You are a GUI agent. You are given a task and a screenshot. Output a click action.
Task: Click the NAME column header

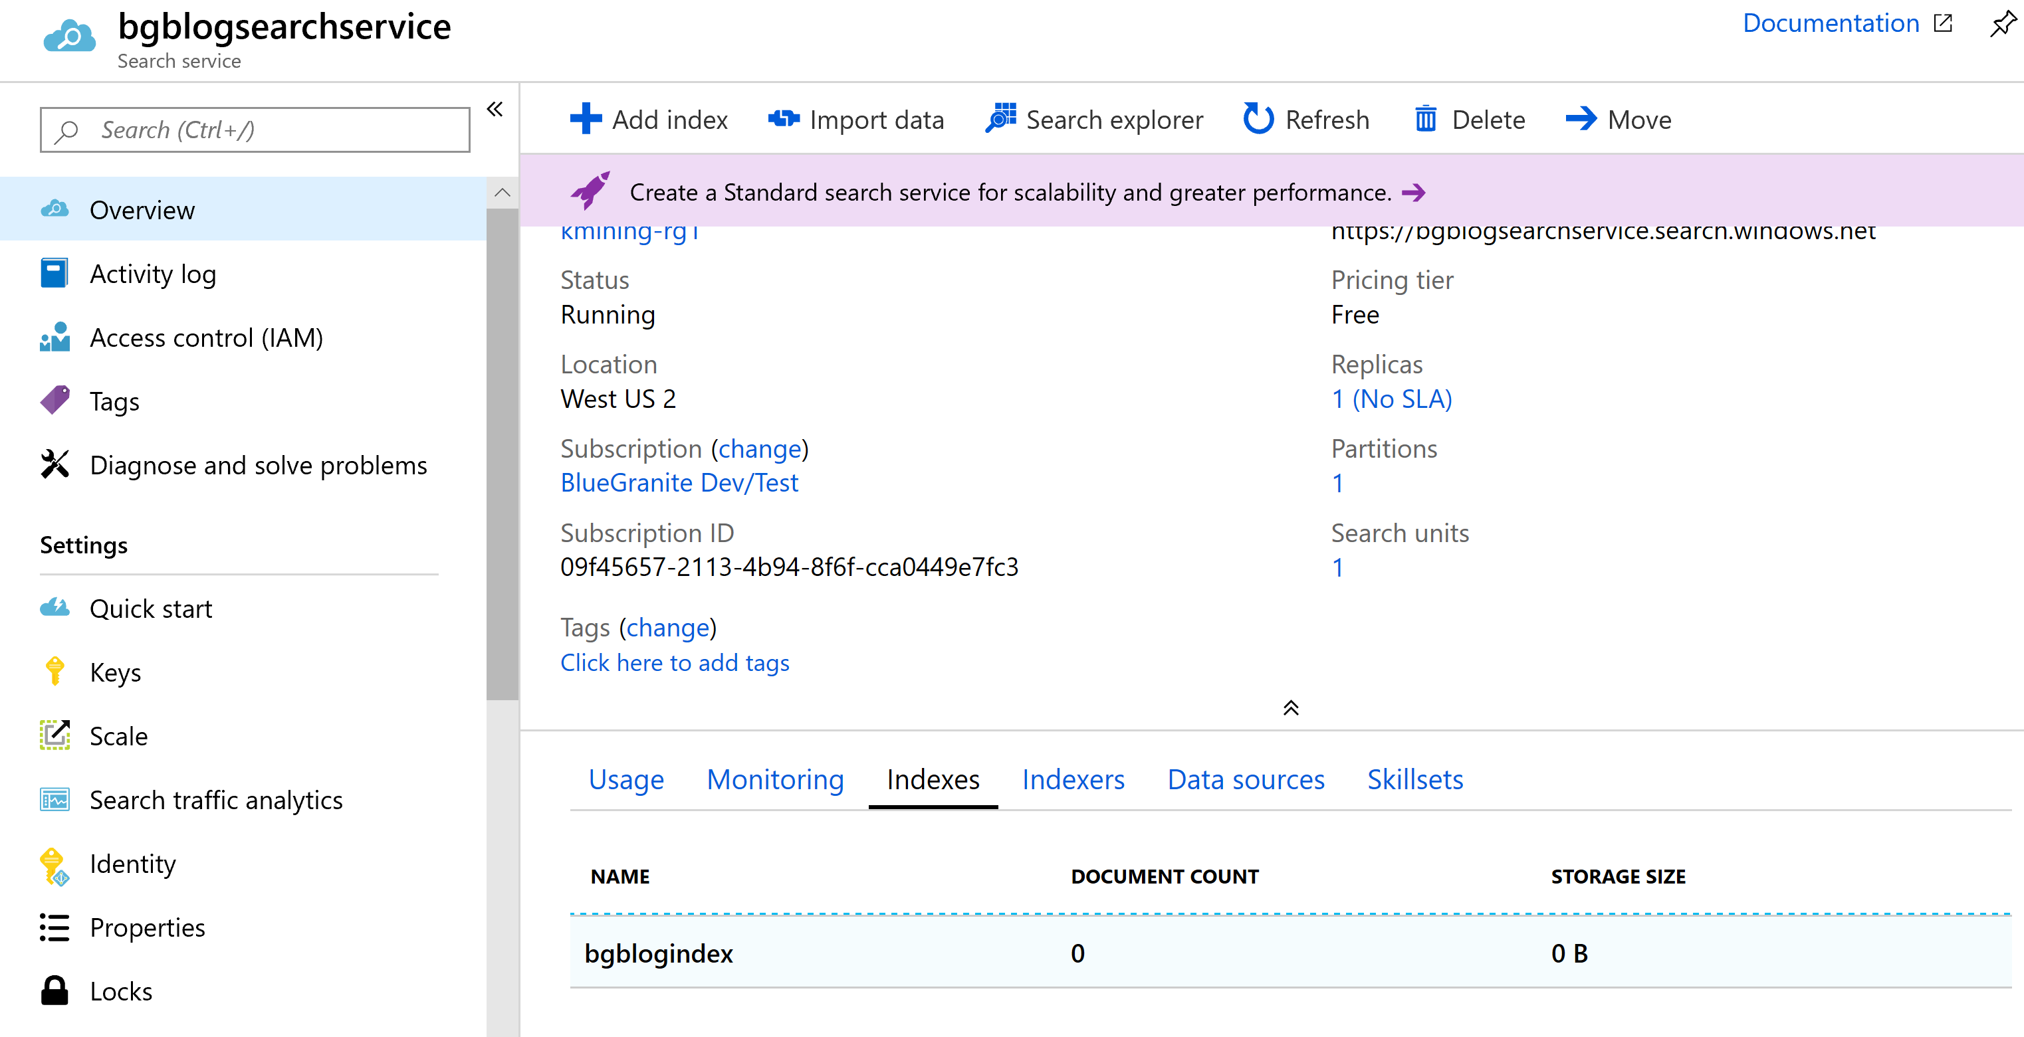point(620,876)
